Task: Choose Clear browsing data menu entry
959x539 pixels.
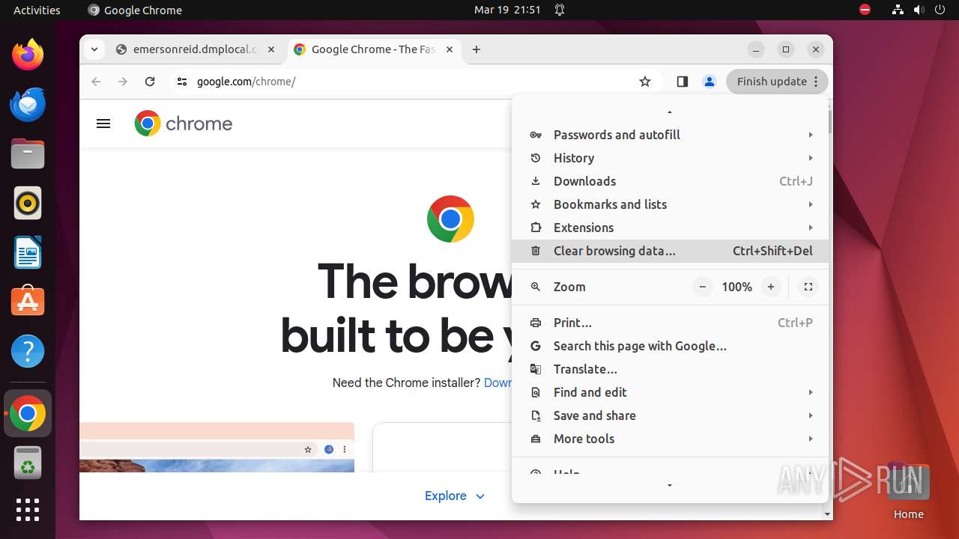Action: pos(670,251)
